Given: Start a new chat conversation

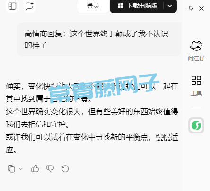Looking at the screenshot, I should pos(29,6).
